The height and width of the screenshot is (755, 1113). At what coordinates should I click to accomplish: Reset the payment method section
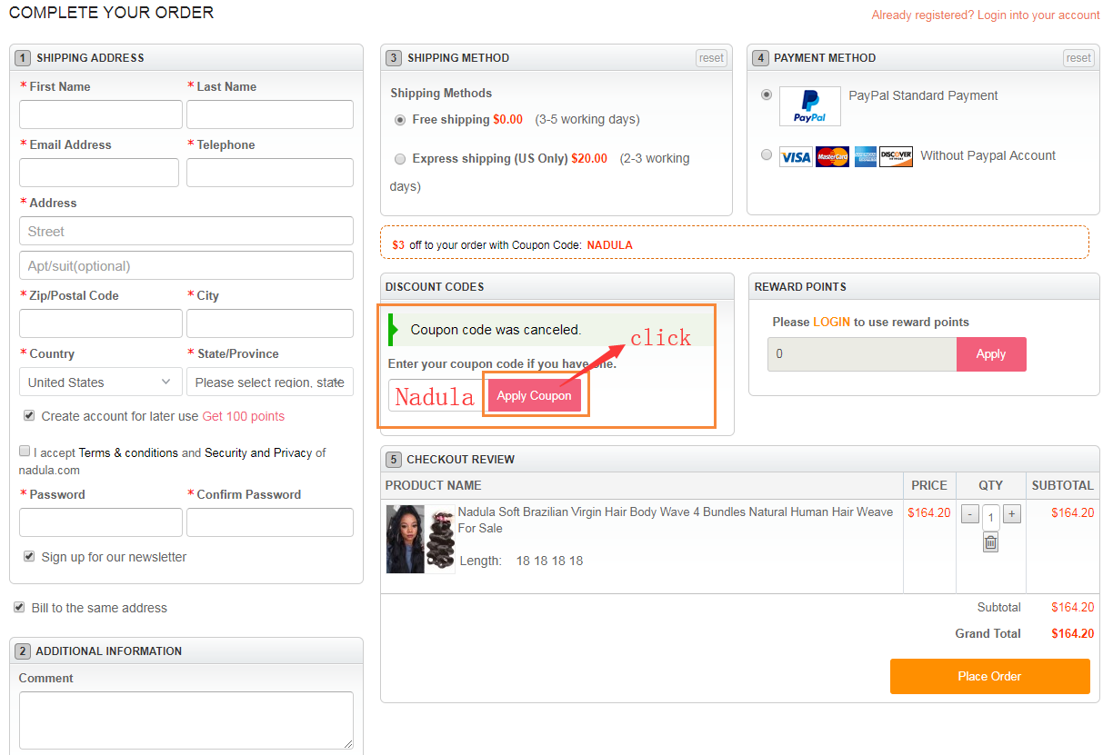[x=1078, y=58]
